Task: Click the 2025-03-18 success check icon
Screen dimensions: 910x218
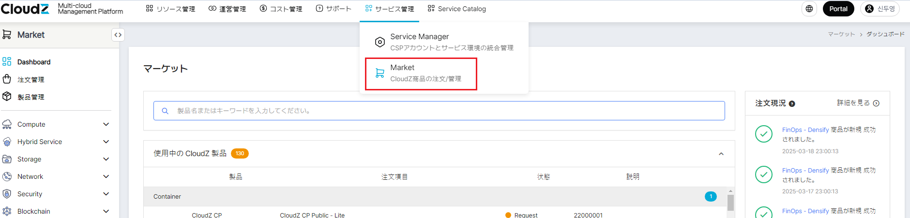Action: point(764,134)
